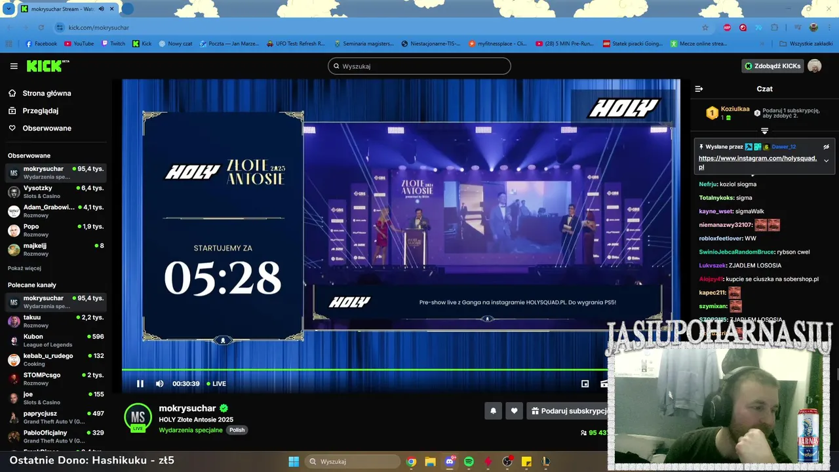Expand the pinned message chevron
The image size is (839, 472).
(826, 161)
